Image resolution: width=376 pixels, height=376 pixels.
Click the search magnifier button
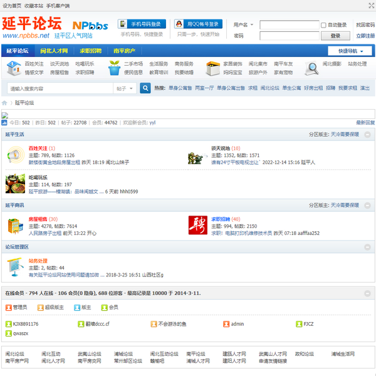click(x=144, y=89)
